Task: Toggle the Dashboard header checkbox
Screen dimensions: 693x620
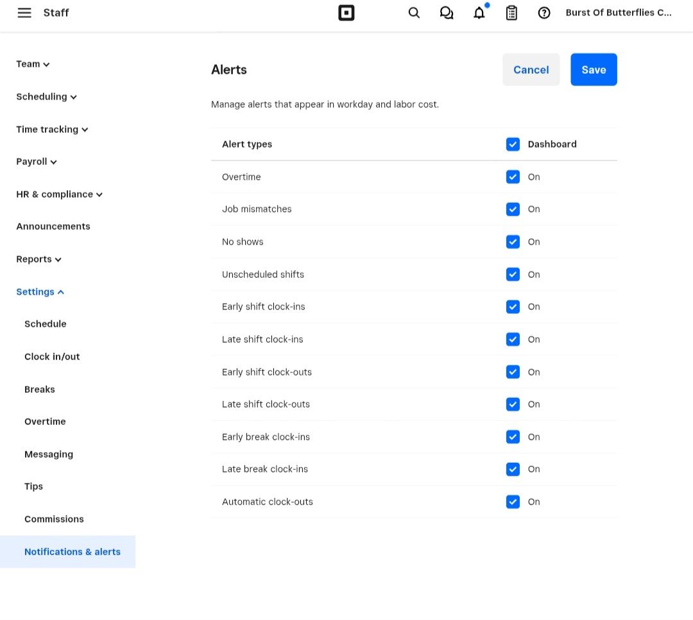Action: [513, 144]
